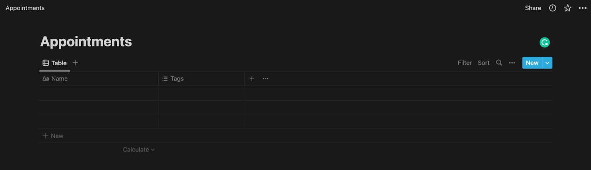Open column options dots beside plus
Viewport: 591px width, 170px height.
click(x=266, y=79)
